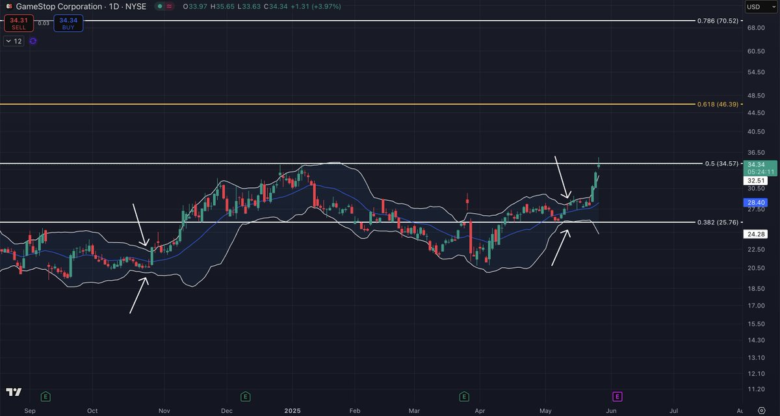The image size is (780, 416).
Task: Click the 68.00 price axis value
Action: point(755,28)
